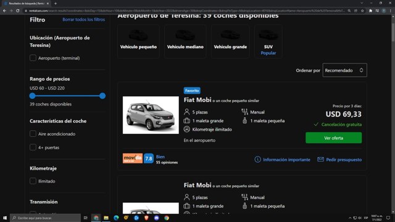
Task: Open the browser extensions puzzle icon
Action: coord(370,11)
